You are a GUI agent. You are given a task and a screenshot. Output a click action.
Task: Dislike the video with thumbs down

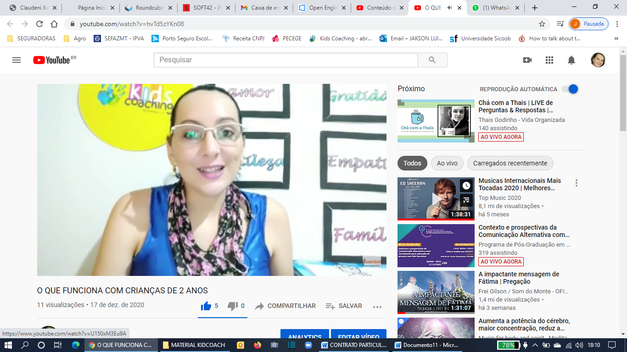pyautogui.click(x=233, y=306)
